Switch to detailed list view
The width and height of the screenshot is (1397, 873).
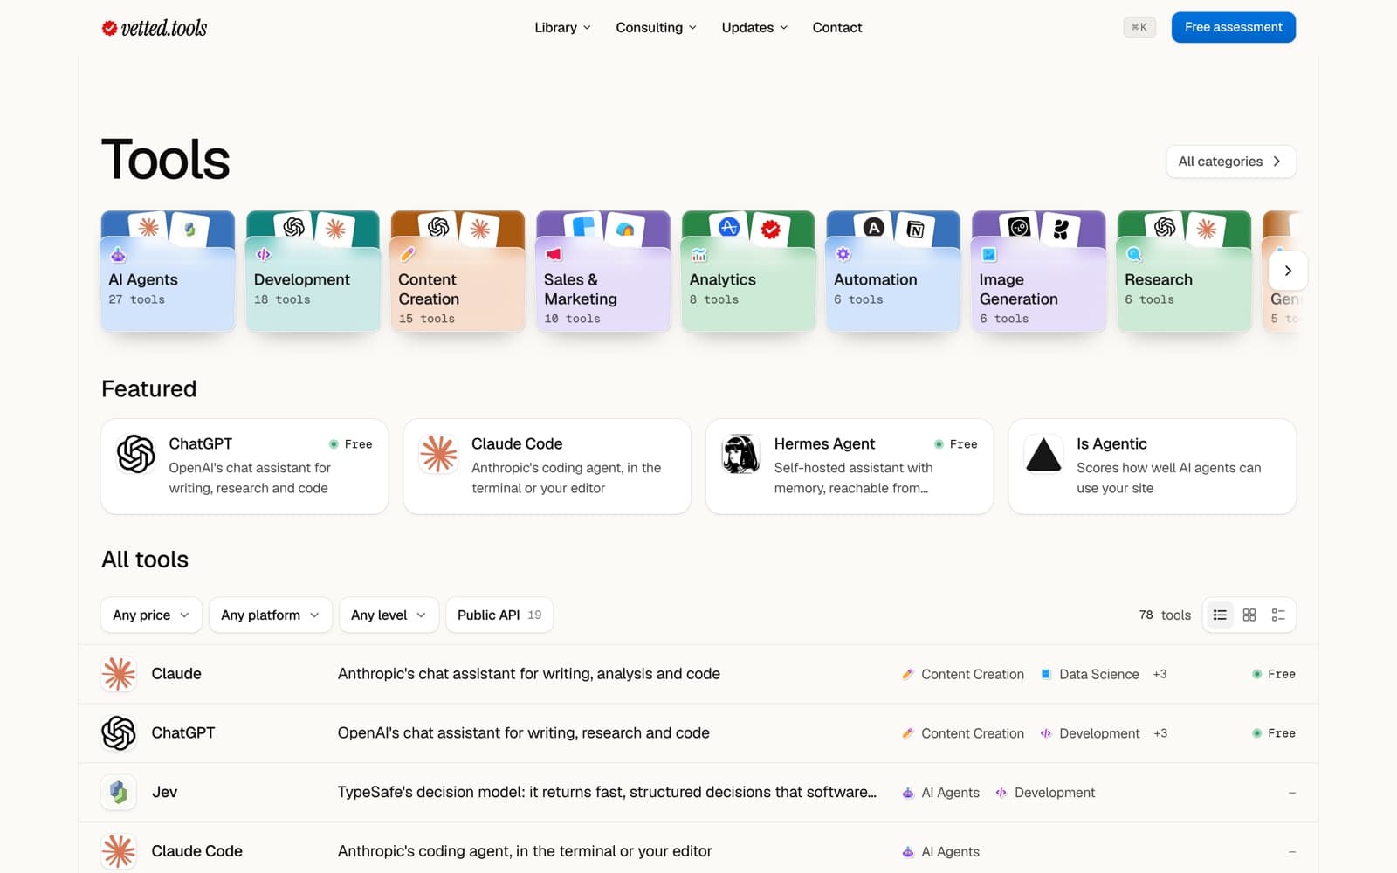point(1278,615)
